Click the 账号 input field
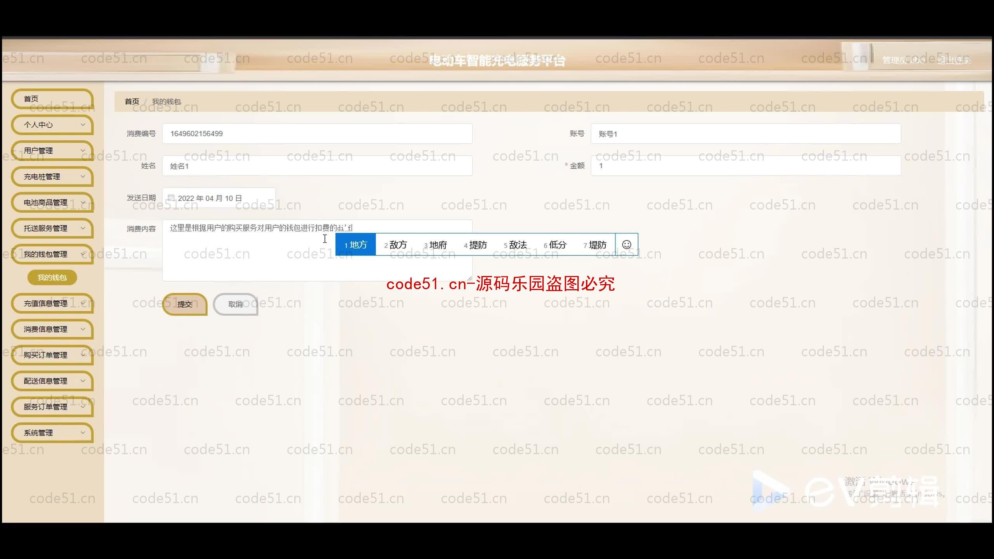Image resolution: width=994 pixels, height=559 pixels. point(745,134)
